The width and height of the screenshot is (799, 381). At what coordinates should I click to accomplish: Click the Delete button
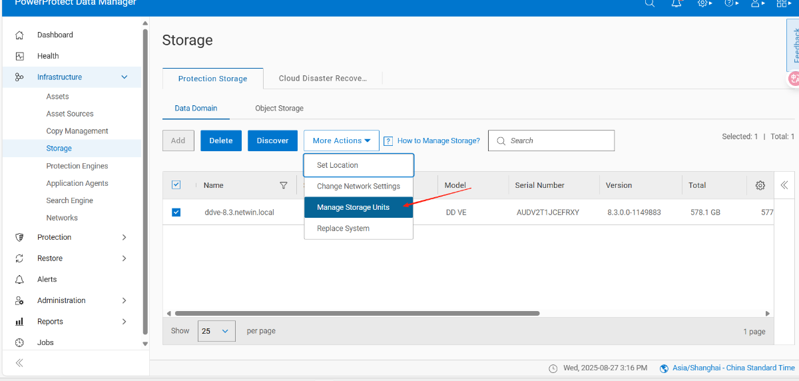[221, 141]
